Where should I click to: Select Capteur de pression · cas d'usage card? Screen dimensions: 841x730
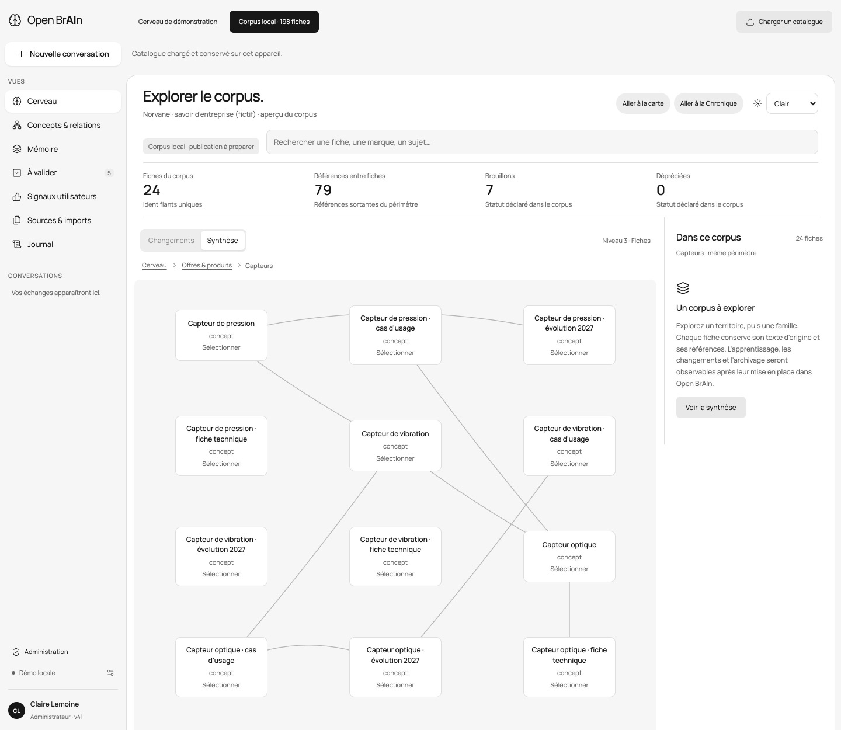point(395,335)
